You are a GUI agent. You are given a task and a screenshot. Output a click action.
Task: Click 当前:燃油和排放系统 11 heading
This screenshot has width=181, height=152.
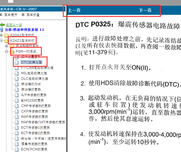click(24, 30)
